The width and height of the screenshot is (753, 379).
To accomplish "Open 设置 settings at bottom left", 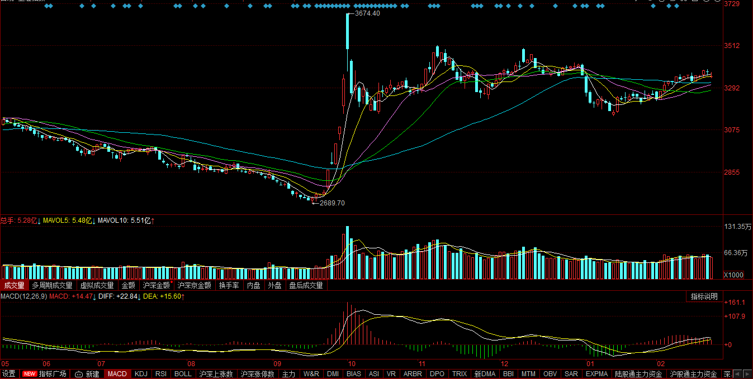I will pyautogui.click(x=8, y=374).
